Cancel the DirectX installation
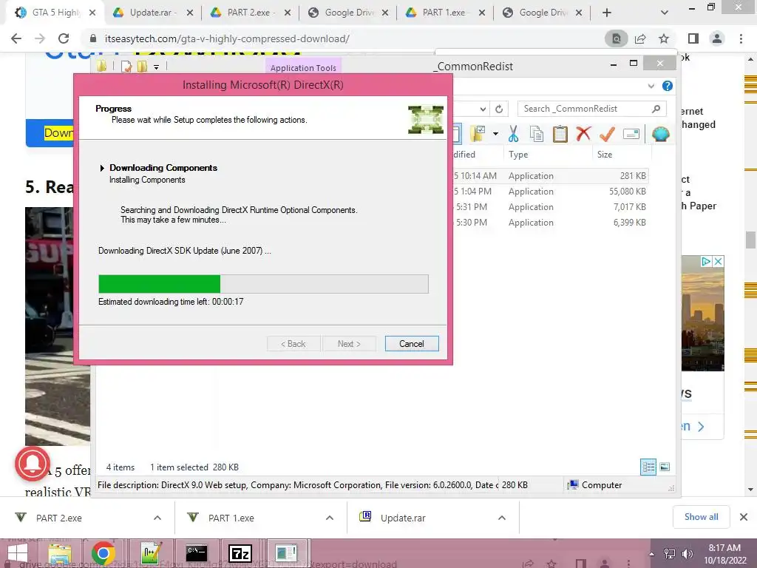Viewport: 757px width, 568px height. (411, 343)
